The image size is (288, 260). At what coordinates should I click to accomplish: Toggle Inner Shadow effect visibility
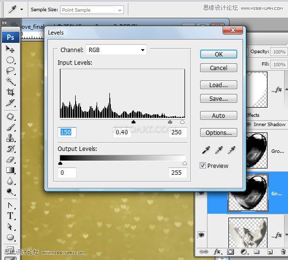click(x=248, y=125)
